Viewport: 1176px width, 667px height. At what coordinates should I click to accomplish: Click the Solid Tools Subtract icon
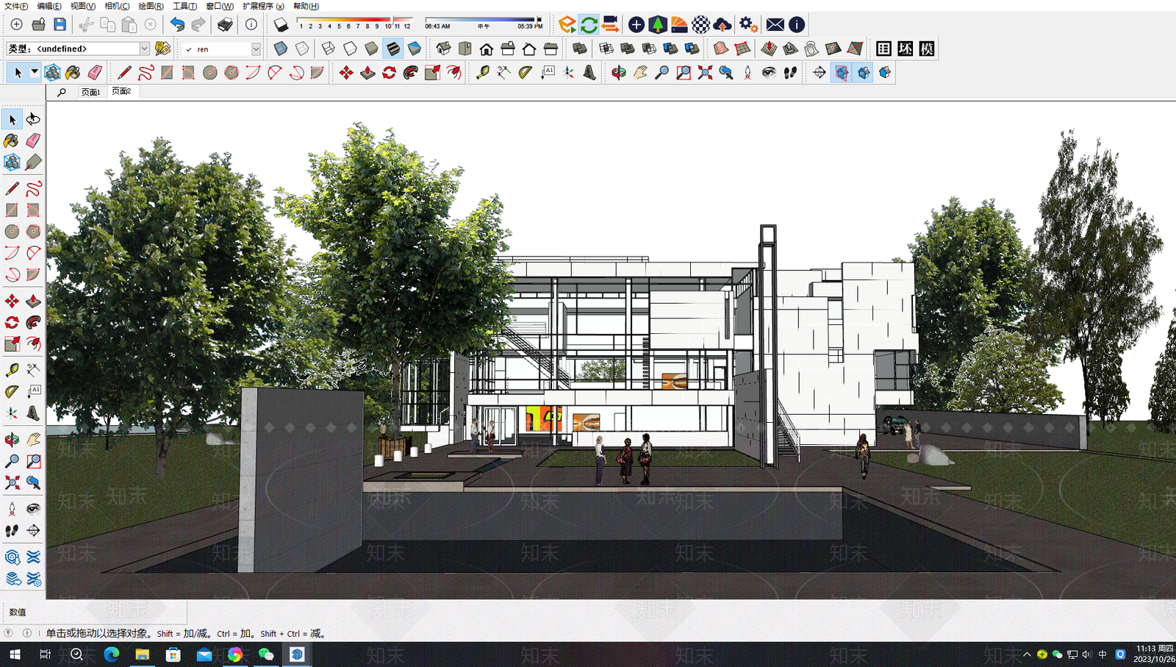649,49
